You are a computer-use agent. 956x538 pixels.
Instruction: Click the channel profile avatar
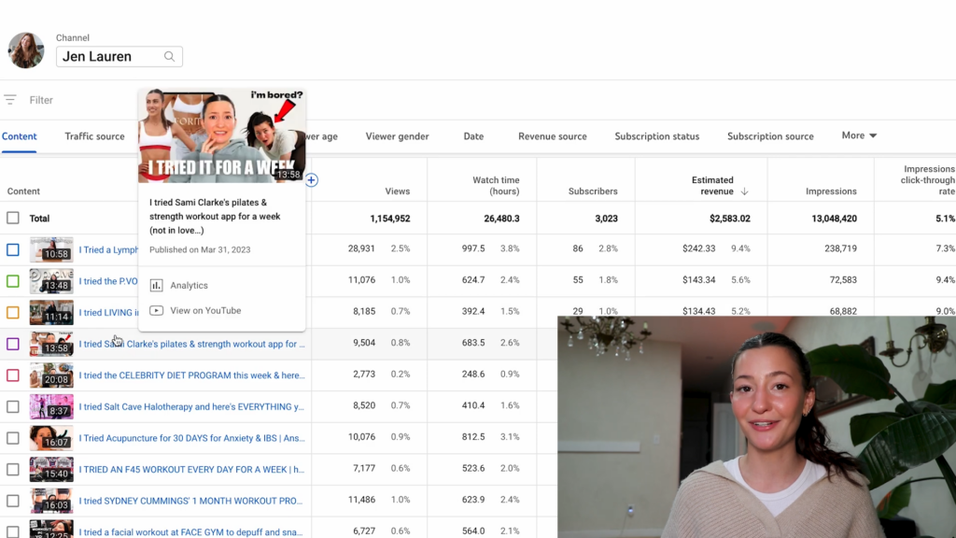tap(26, 50)
